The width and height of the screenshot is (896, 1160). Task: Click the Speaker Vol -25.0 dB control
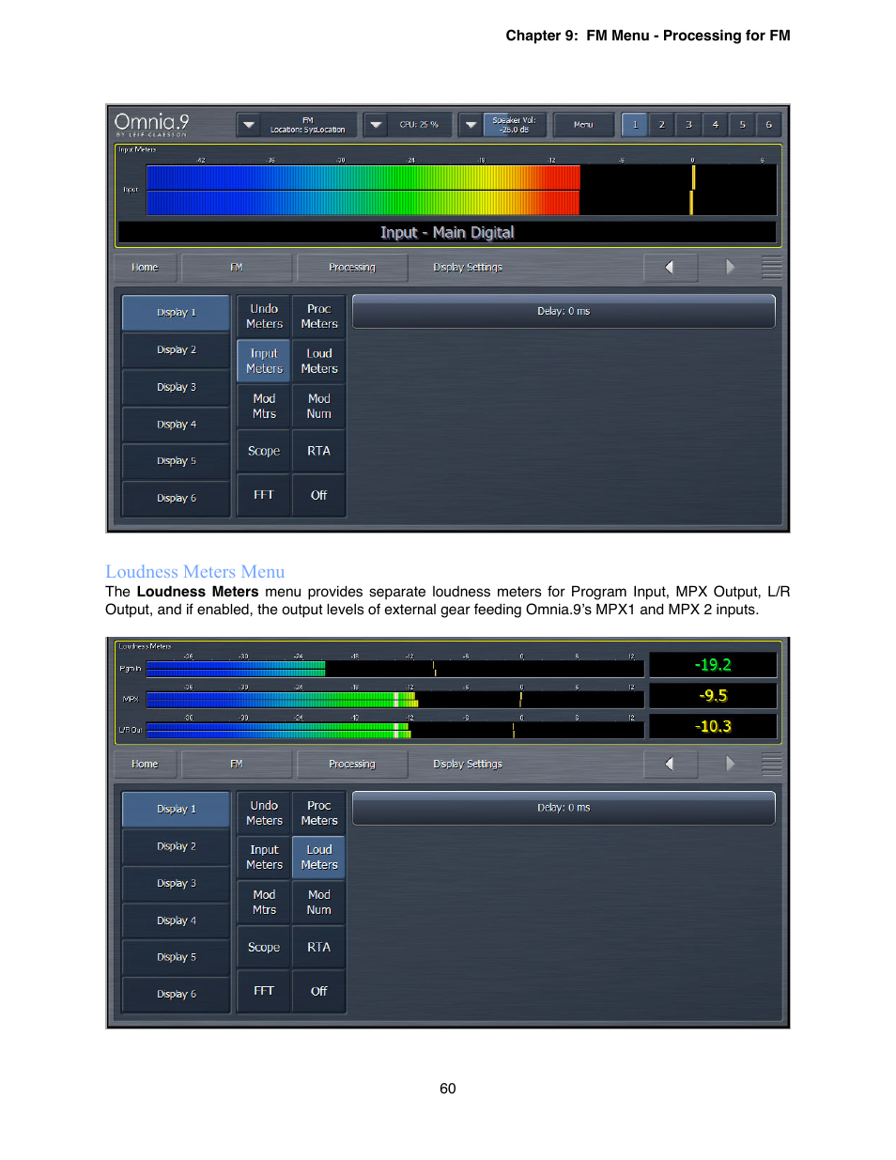click(x=515, y=124)
